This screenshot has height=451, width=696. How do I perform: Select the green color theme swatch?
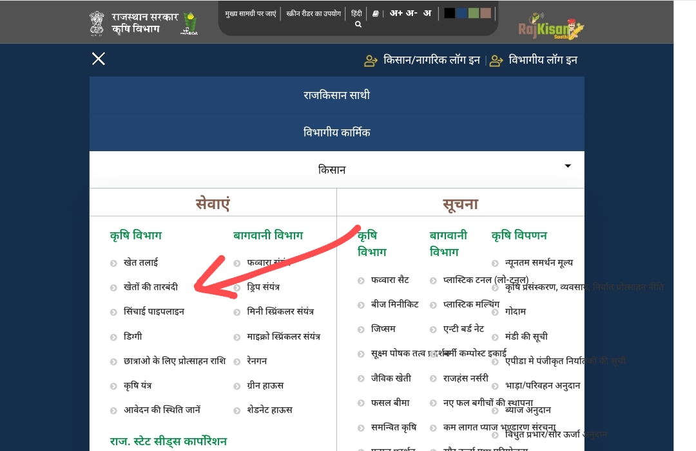click(474, 14)
